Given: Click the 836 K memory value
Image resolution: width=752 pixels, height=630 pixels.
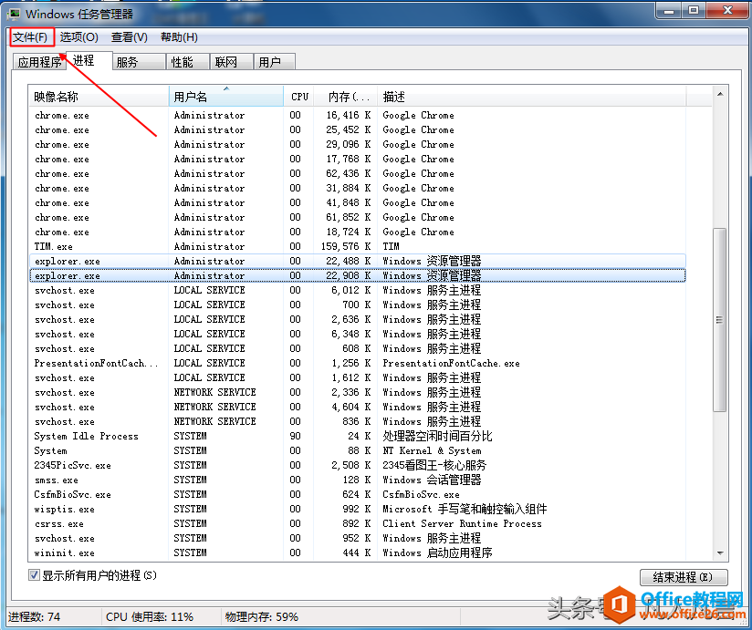Looking at the screenshot, I should 356,421.
